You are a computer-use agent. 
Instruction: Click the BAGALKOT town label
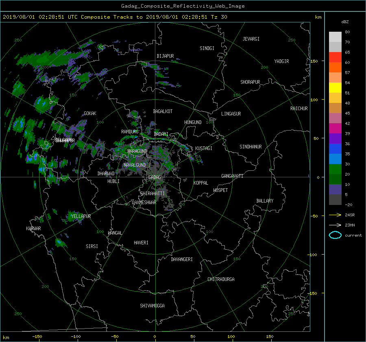coord(163,111)
